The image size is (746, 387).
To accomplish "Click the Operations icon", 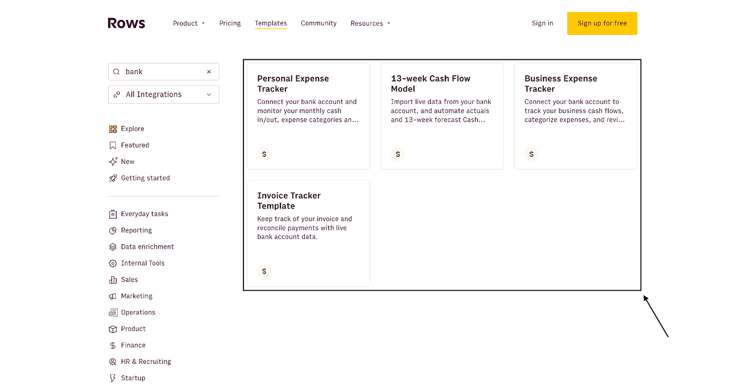I will pyautogui.click(x=113, y=312).
